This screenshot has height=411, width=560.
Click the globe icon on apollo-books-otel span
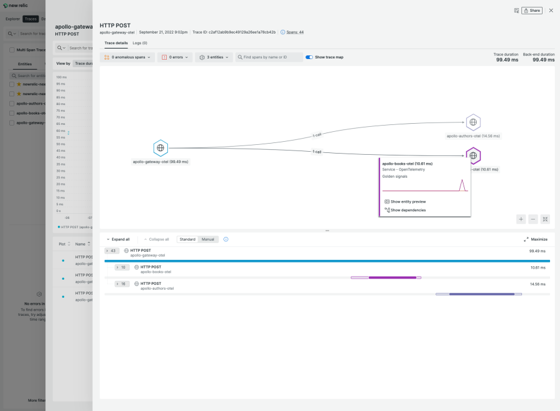coord(136,267)
